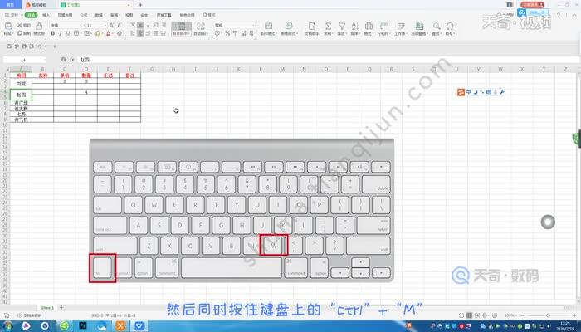Click the AutoSum sigma icon
Screen dimensions: 581x332
tap(328, 26)
